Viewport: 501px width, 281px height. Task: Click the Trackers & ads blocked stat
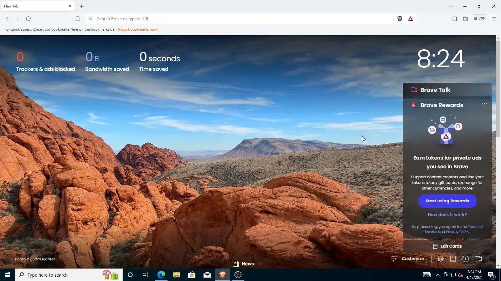pos(46,62)
